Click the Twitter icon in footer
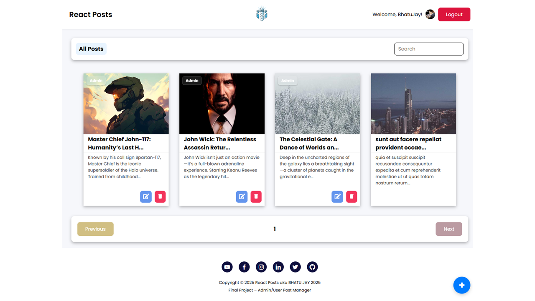This screenshot has height=301, width=535. [295, 267]
